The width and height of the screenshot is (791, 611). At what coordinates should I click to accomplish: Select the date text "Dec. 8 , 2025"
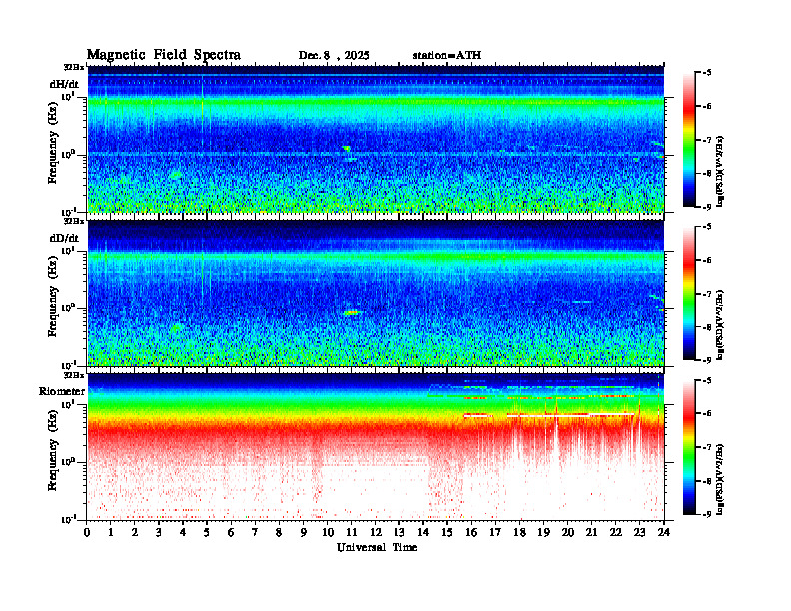click(x=334, y=56)
